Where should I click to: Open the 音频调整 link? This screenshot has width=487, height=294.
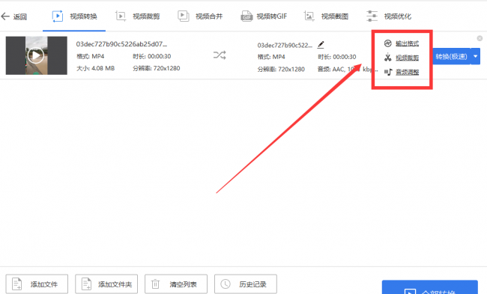point(407,73)
